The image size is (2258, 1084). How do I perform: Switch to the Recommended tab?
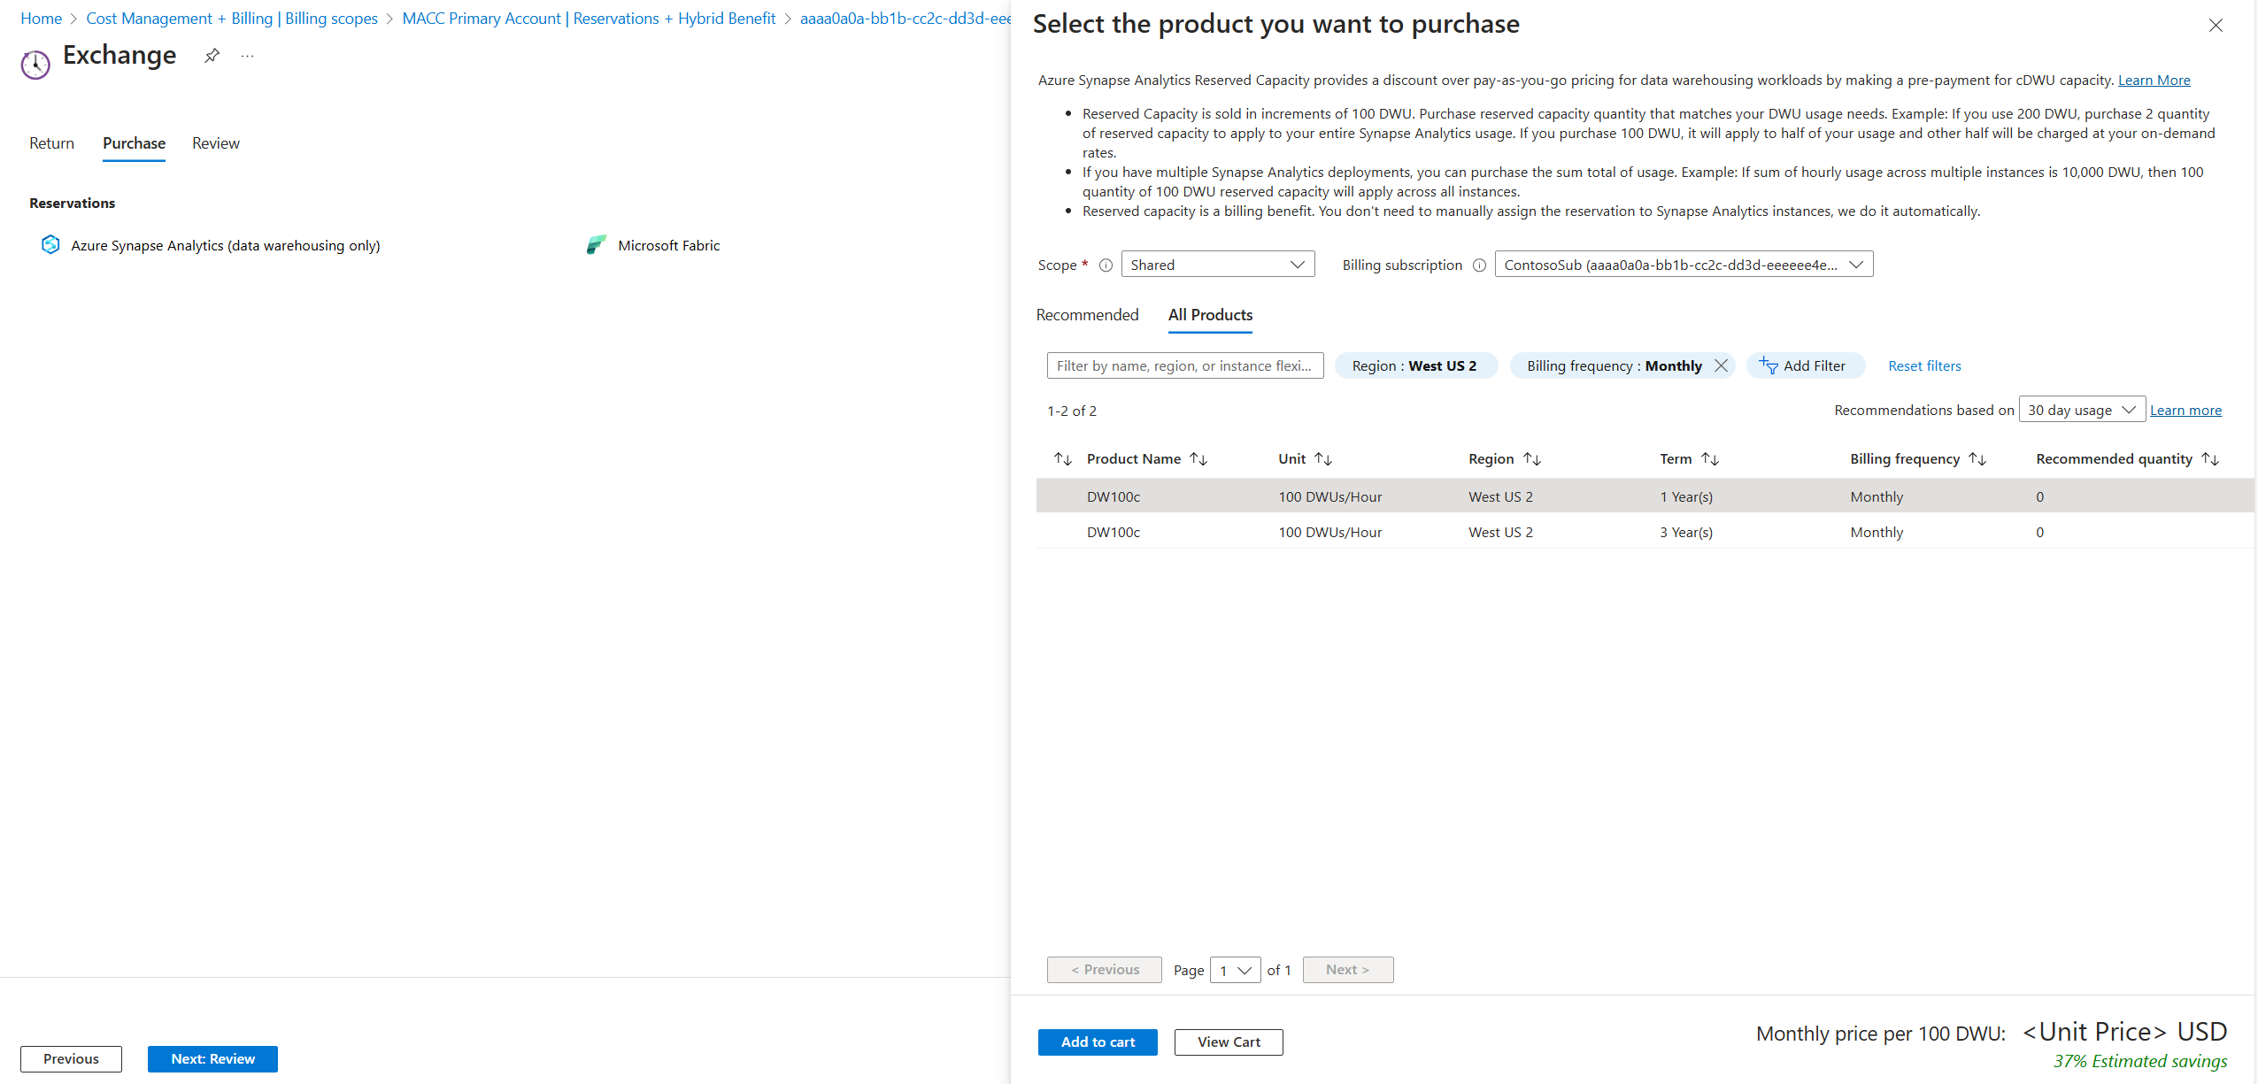tap(1087, 315)
